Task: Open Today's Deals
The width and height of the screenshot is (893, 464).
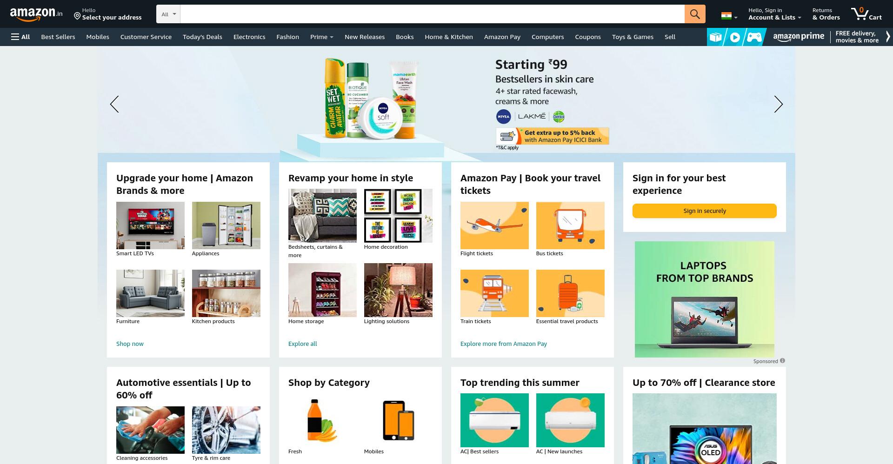Action: coord(202,37)
